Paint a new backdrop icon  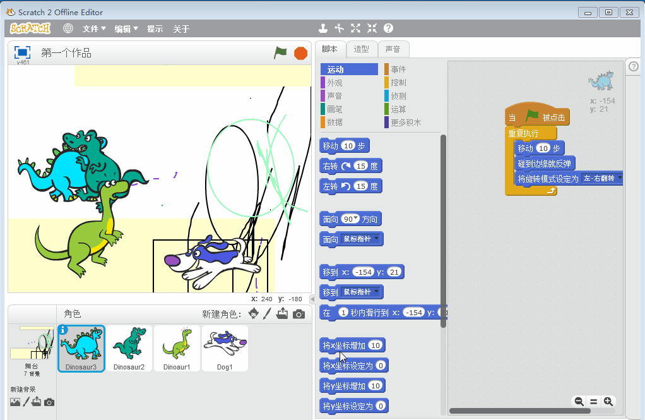tap(26, 402)
